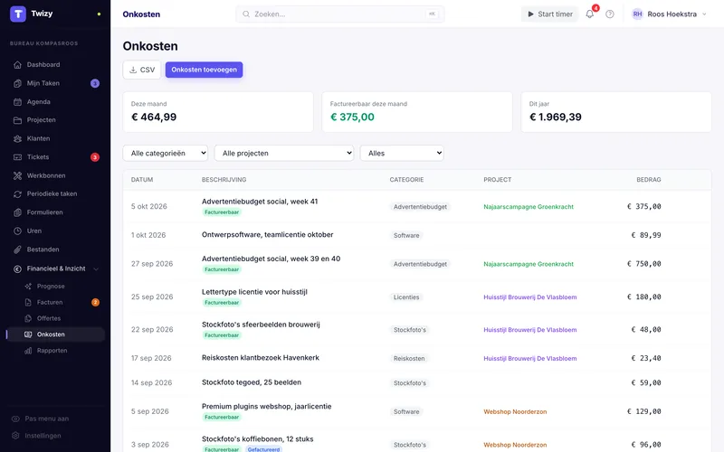Image resolution: width=724 pixels, height=452 pixels.
Task: Open the Alle categorieën dropdown
Action: 166,153
